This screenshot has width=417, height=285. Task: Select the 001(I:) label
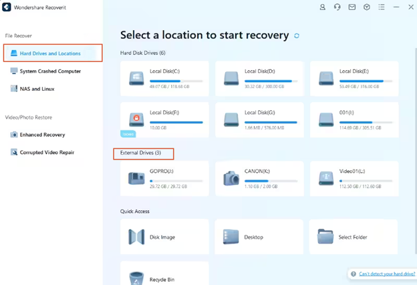tap(347, 113)
